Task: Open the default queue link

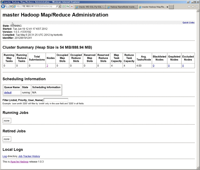Action: 8,93
